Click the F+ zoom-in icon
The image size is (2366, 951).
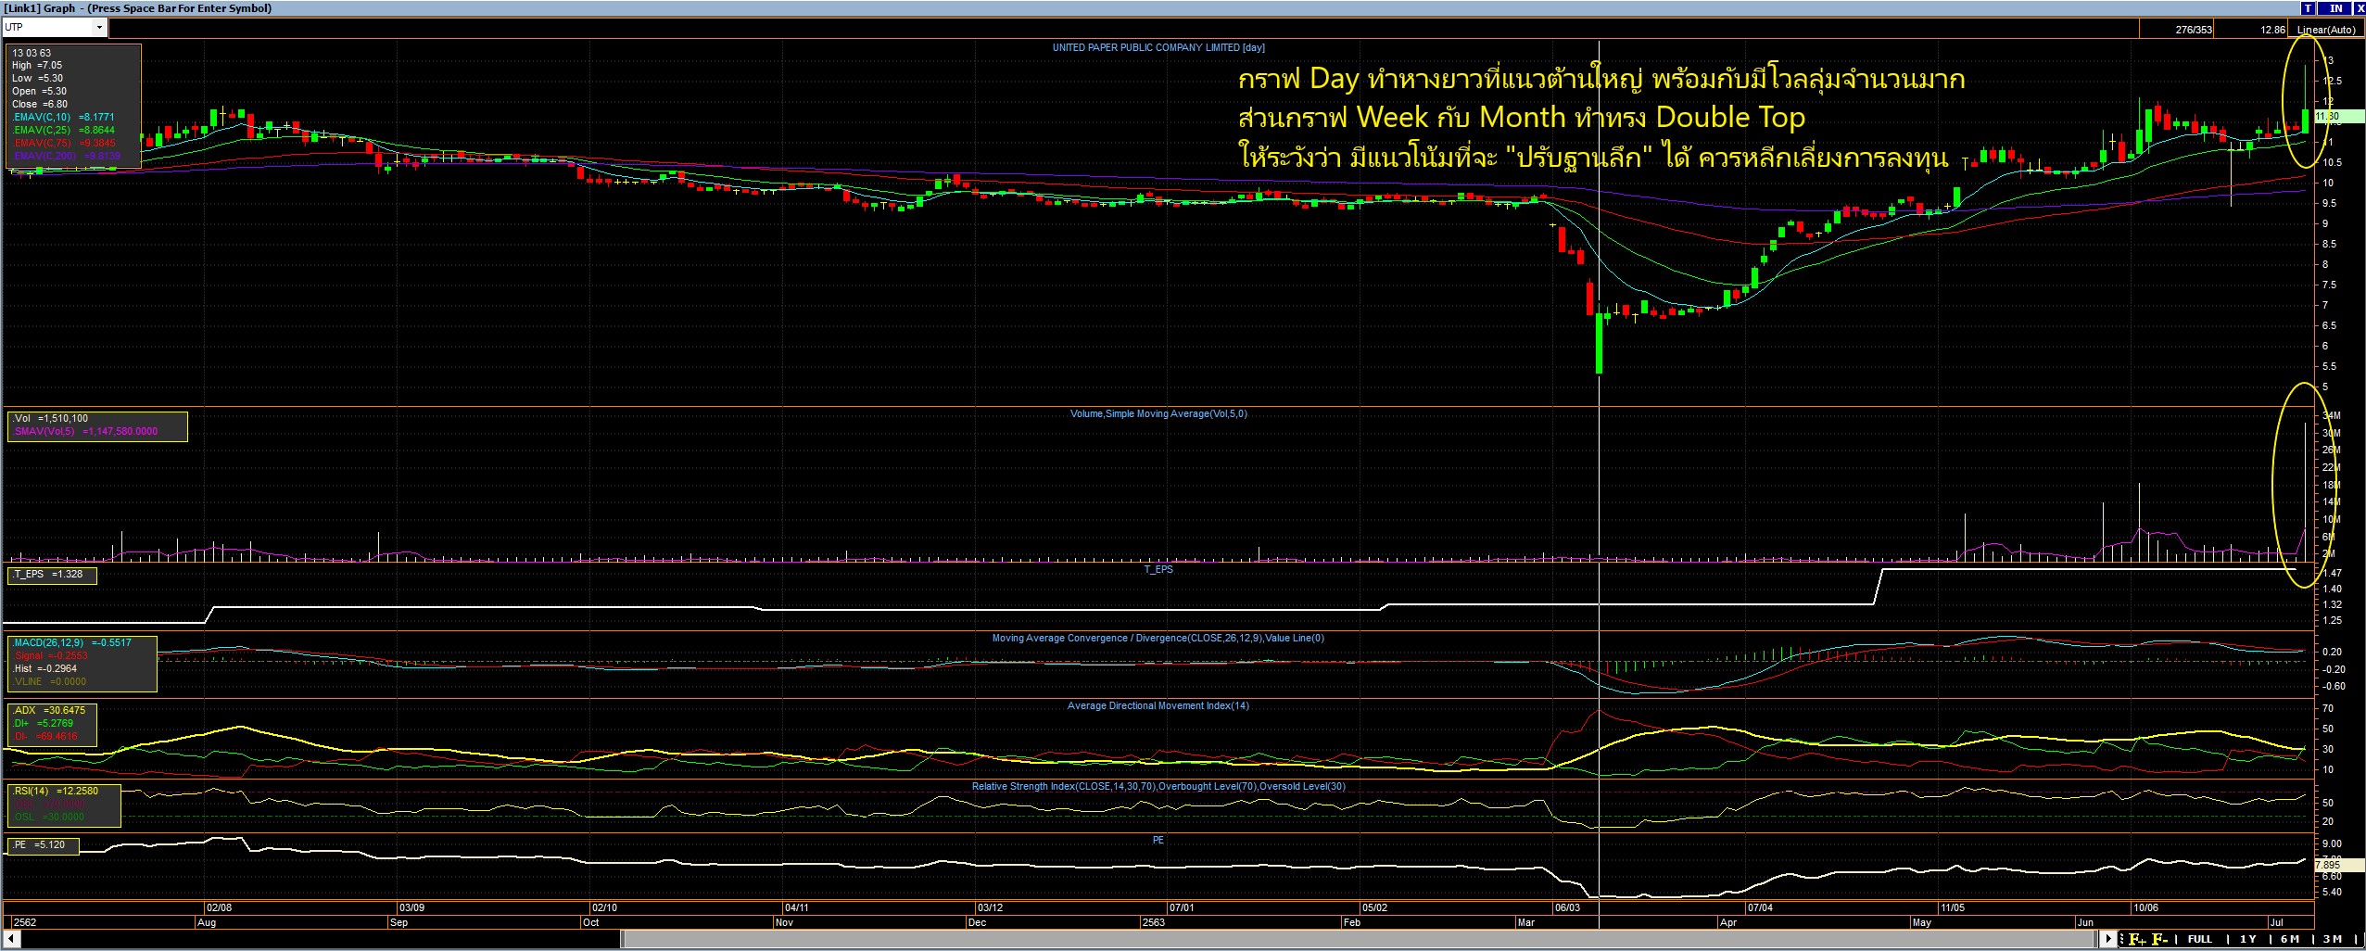point(2137,939)
